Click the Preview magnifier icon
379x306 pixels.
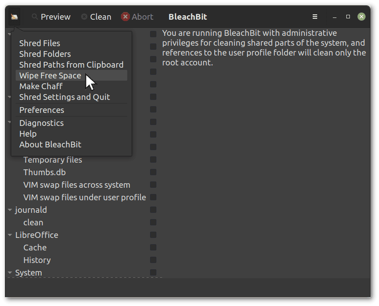(35, 17)
